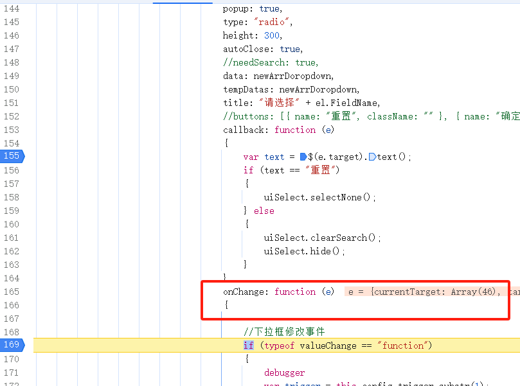Click the inline value 'e = {currentTarget: Array(46),'

point(424,292)
